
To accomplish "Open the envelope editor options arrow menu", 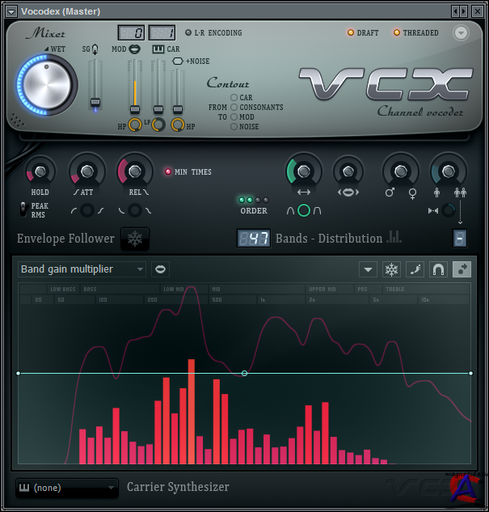I will [x=368, y=269].
